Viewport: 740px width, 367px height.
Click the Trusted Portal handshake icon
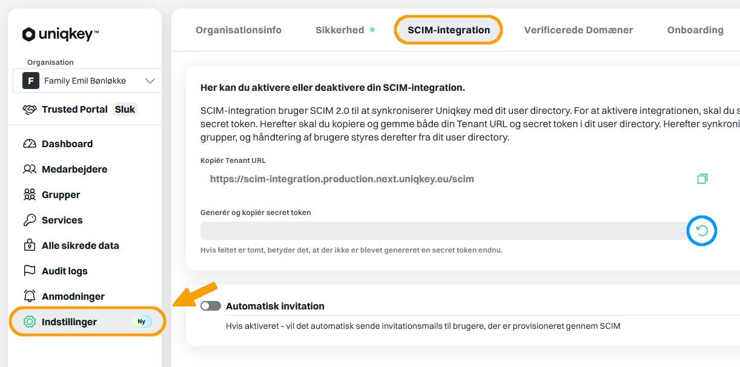coord(30,110)
